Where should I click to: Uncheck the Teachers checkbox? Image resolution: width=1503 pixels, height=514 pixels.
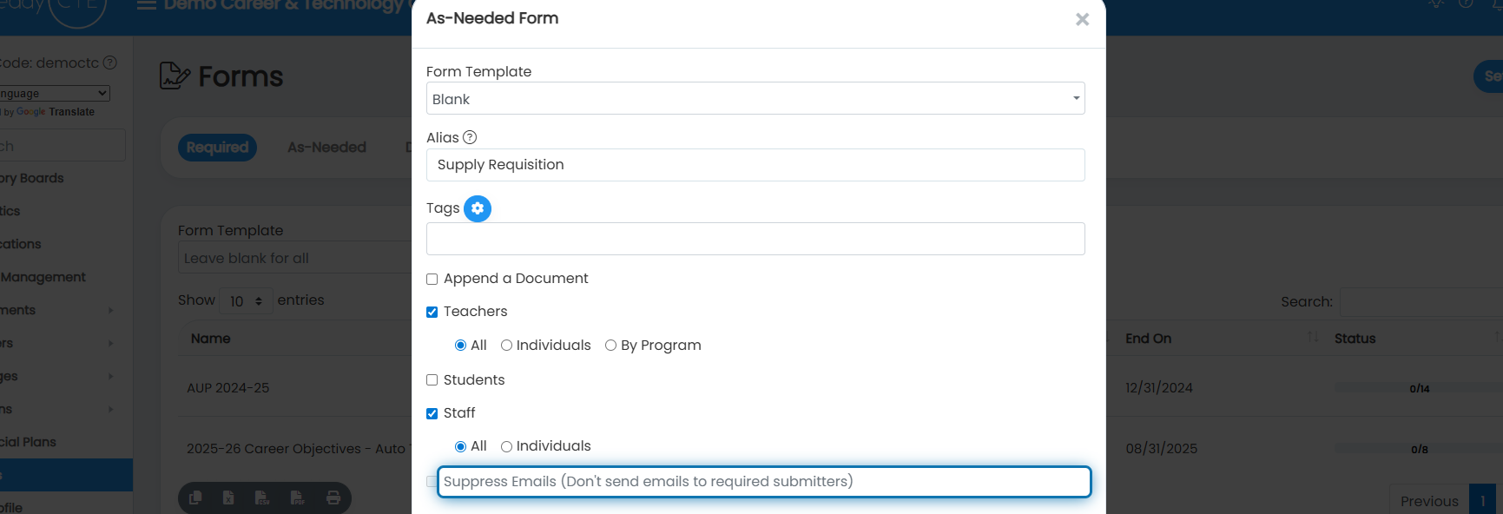(x=432, y=312)
